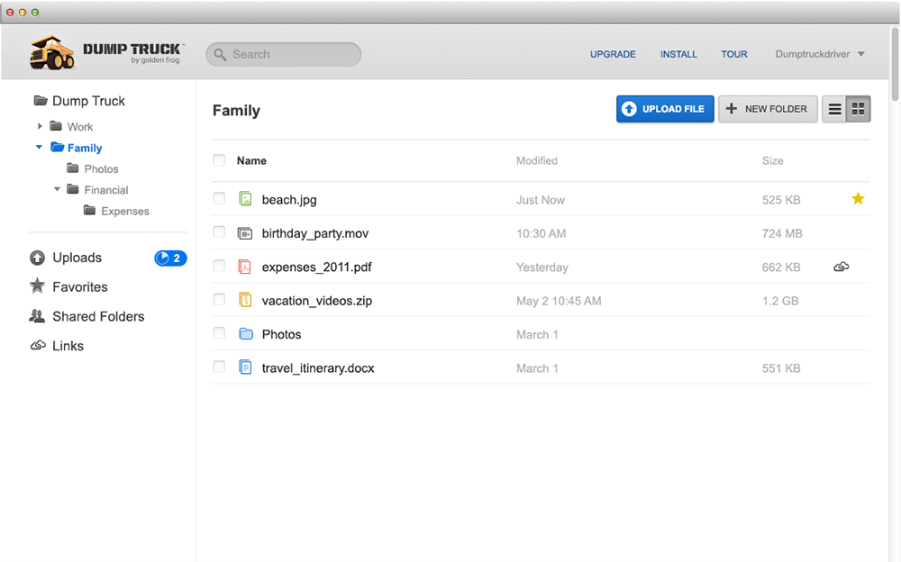The width and height of the screenshot is (901, 562).
Task: Click the UPLOAD FILE button
Action: pyautogui.click(x=665, y=109)
